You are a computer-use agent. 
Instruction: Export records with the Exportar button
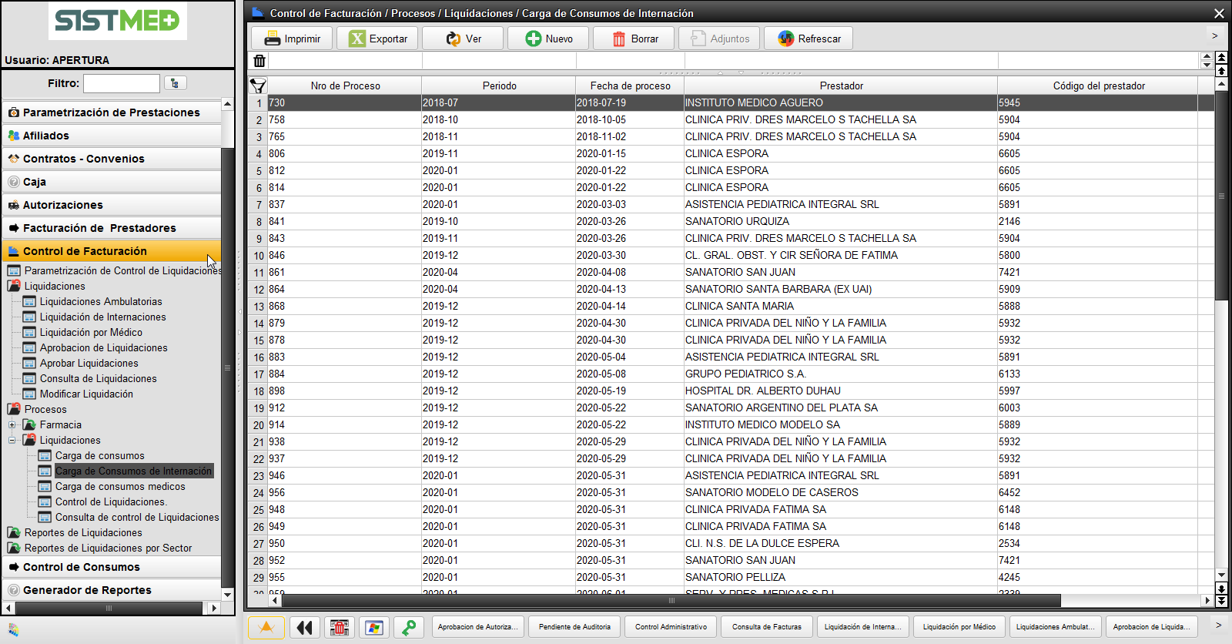(x=377, y=39)
